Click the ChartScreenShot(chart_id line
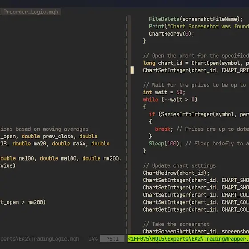This screenshot has width=249, height=249. [x=196, y=231]
